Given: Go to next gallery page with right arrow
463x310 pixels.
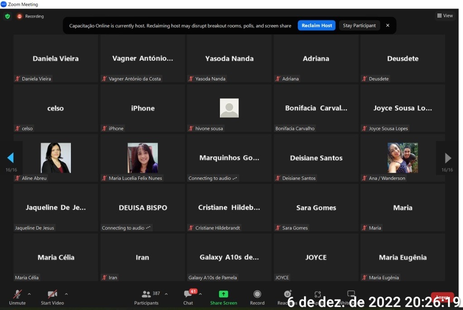Looking at the screenshot, I should point(448,158).
